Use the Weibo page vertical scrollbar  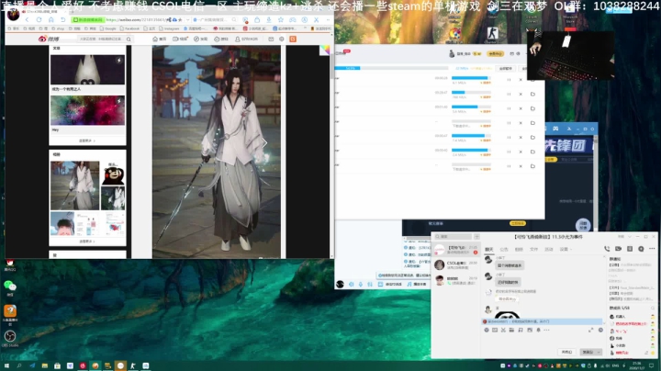coord(332,67)
